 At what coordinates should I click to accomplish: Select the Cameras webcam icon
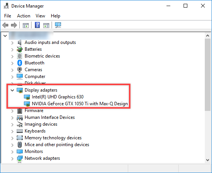click(20, 70)
